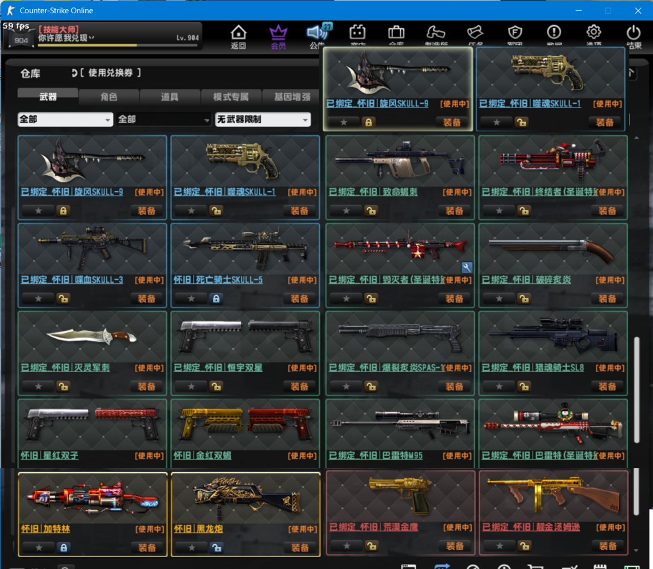653x569 pixels.
Task: Click the lock icon on 猎魂骑士SL8 card
Action: click(x=524, y=387)
